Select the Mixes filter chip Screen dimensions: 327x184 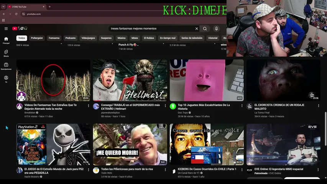click(x=135, y=38)
